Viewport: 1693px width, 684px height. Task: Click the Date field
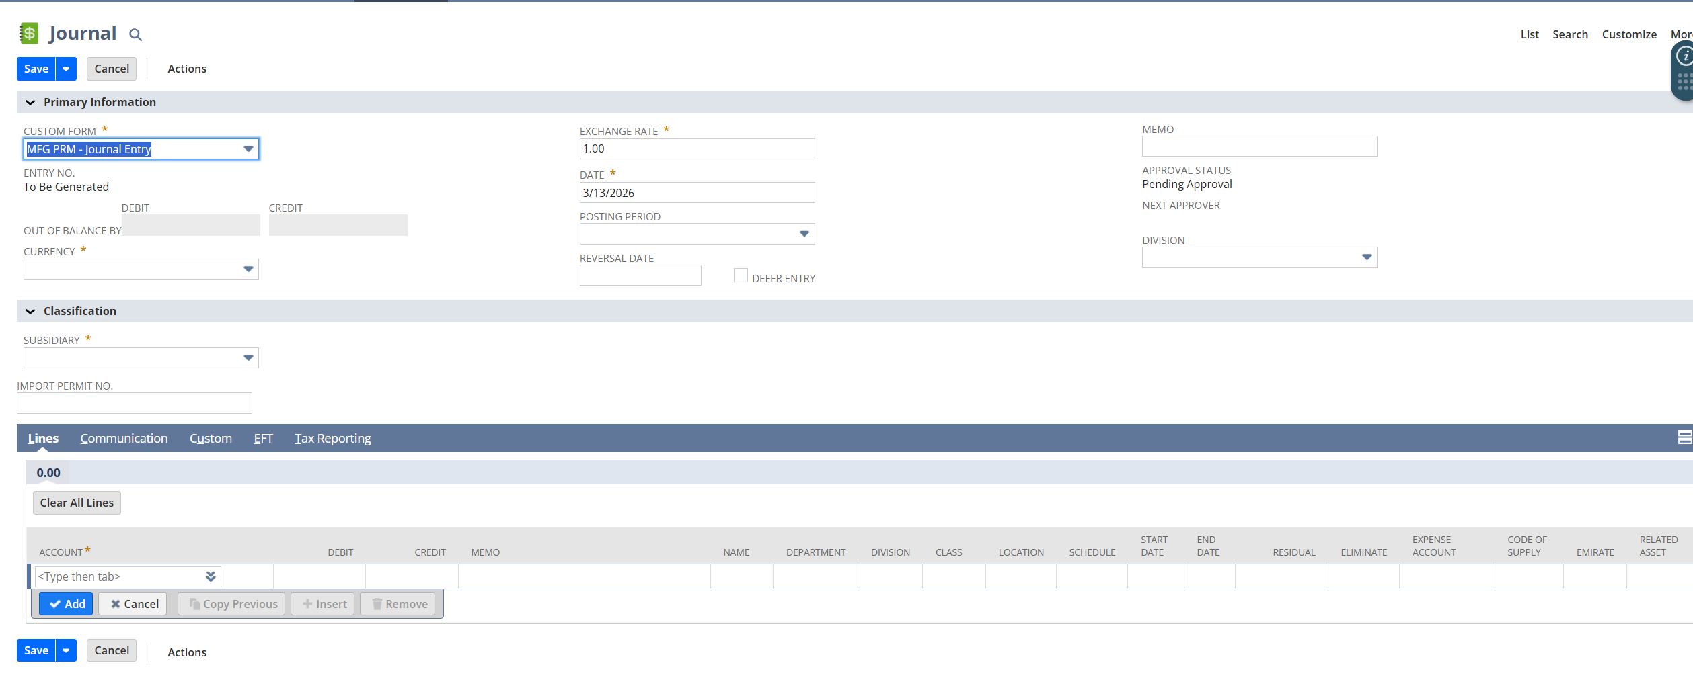pyautogui.click(x=697, y=193)
